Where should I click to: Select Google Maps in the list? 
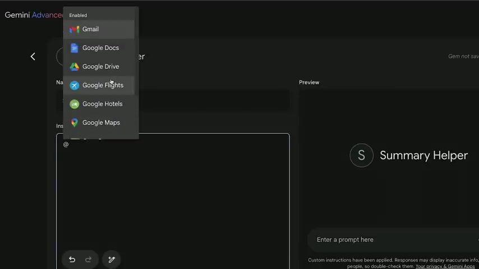click(x=99, y=122)
